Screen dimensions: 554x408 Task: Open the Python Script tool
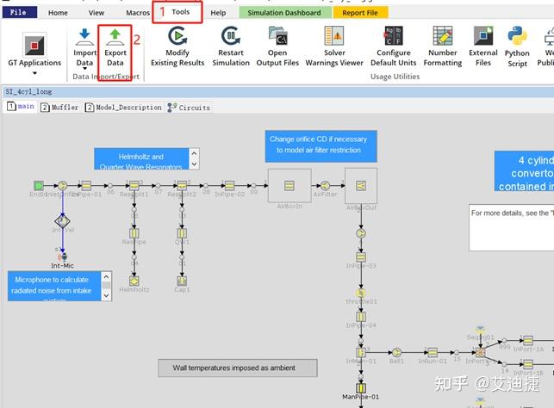coord(517,36)
